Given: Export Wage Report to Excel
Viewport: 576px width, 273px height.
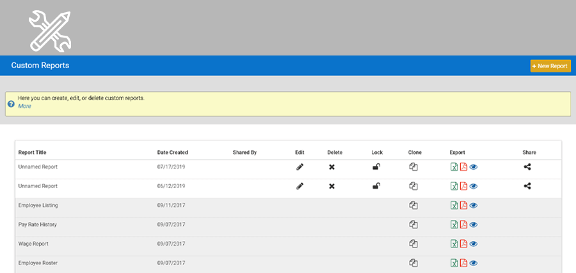Looking at the screenshot, I should pyautogui.click(x=454, y=244).
